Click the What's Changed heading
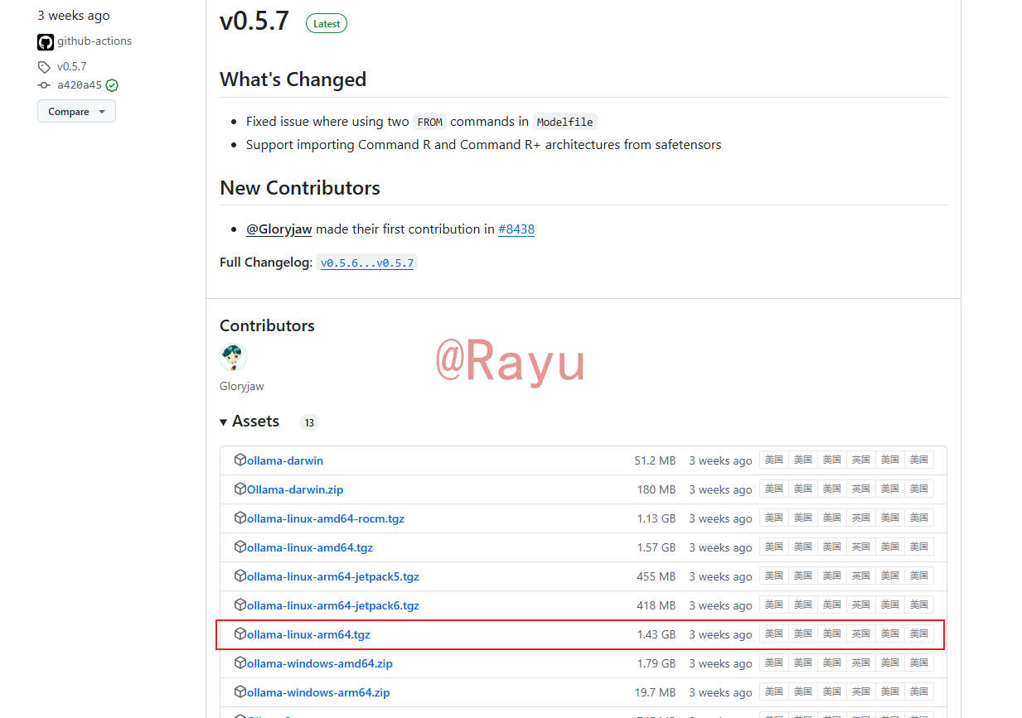The image size is (1022, 718). [x=293, y=80]
